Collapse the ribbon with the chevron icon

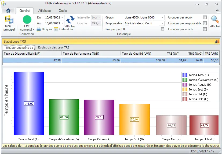coord(217,10)
